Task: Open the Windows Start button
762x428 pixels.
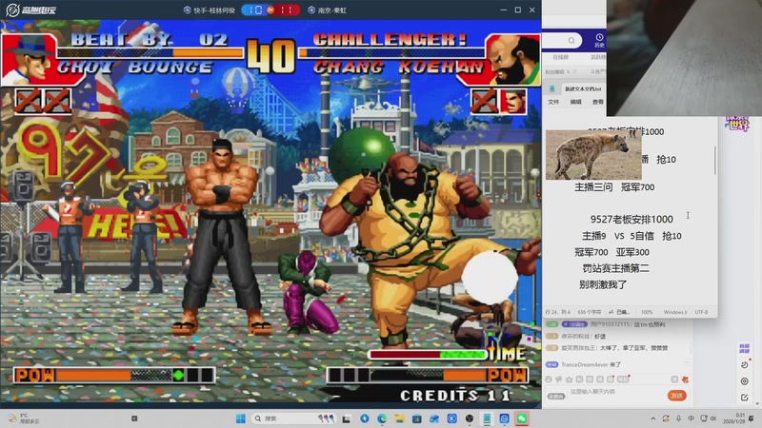Action: (241, 418)
